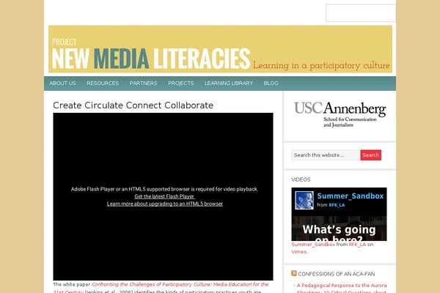Click 'Learn more about upgrading to an HTML5 browser'
Viewport: 440px width, 293px height.
click(x=165, y=204)
